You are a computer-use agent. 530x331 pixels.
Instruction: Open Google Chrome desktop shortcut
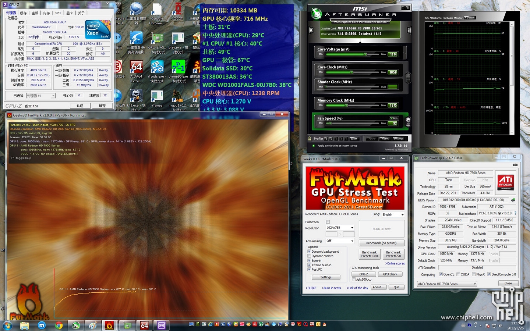coord(157,14)
